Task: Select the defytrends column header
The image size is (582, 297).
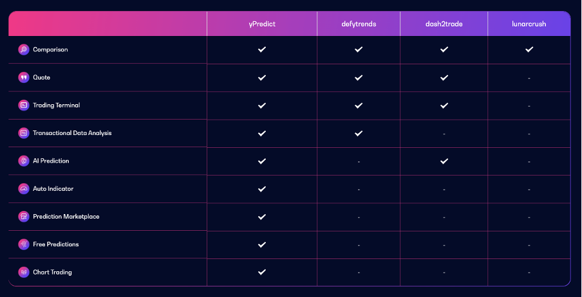Action: [x=359, y=24]
